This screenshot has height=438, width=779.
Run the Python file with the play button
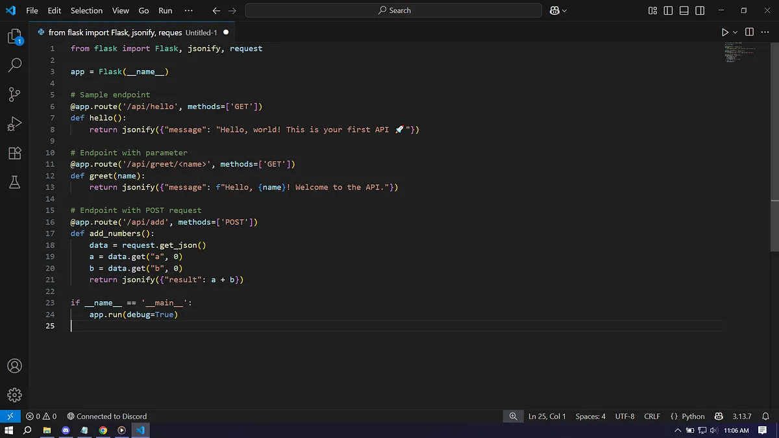pos(724,32)
